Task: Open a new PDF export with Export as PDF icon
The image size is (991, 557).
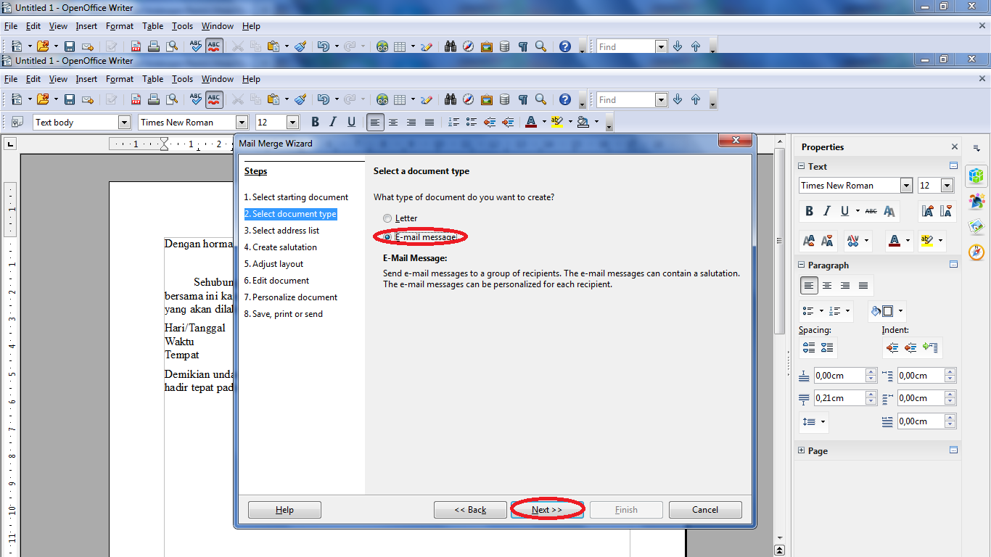Action: point(135,99)
